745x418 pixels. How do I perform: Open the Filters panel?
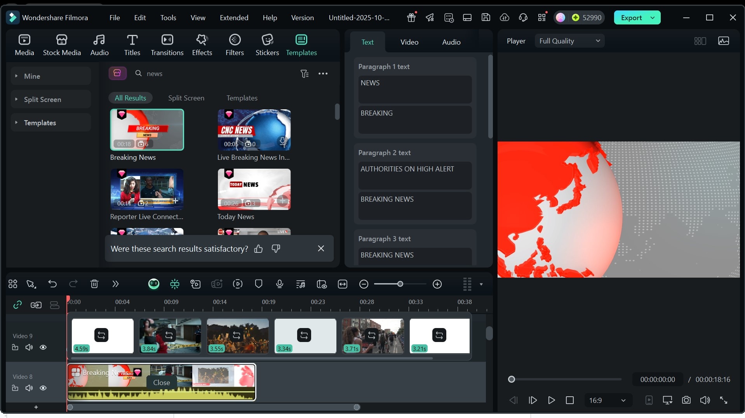(x=235, y=45)
